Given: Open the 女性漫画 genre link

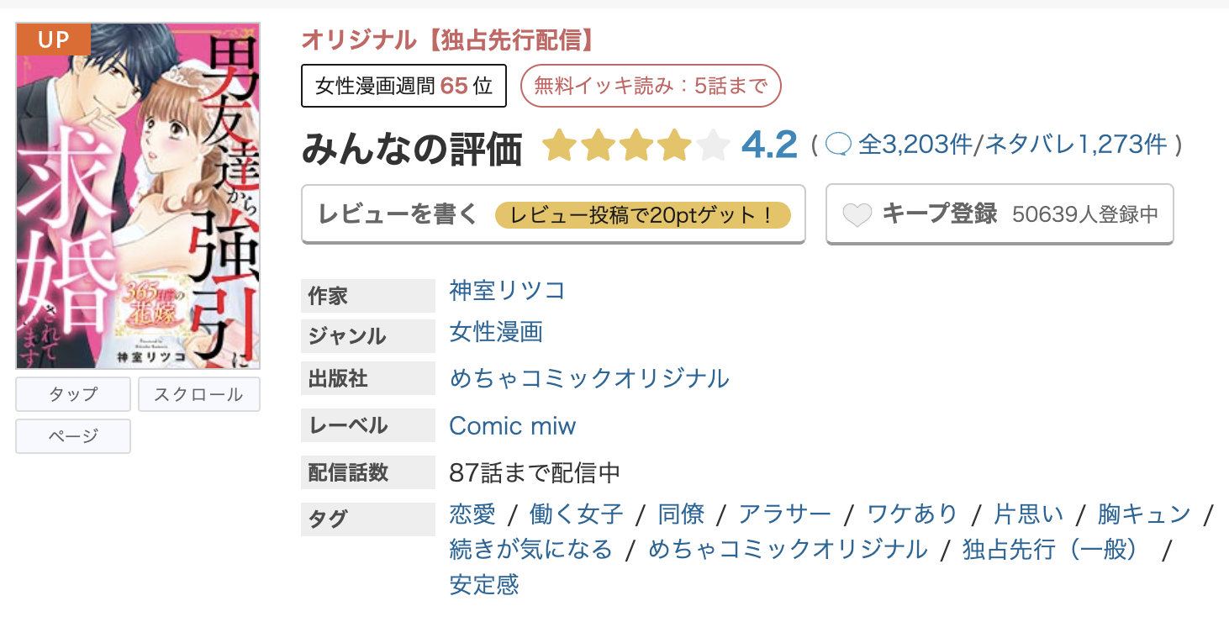Looking at the screenshot, I should click(x=496, y=332).
